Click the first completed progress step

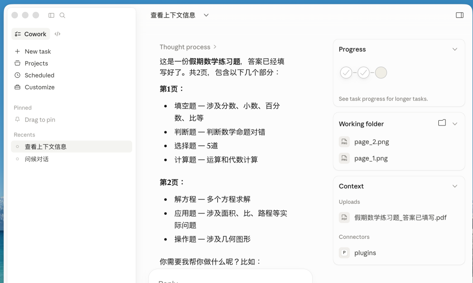346,73
